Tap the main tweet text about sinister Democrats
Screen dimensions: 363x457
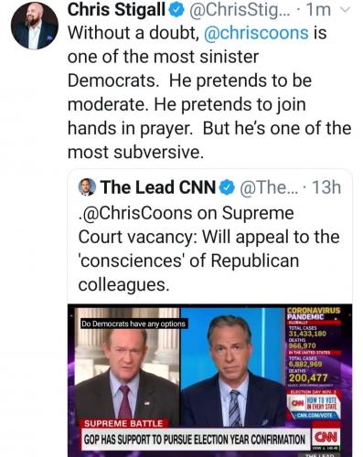point(209,92)
